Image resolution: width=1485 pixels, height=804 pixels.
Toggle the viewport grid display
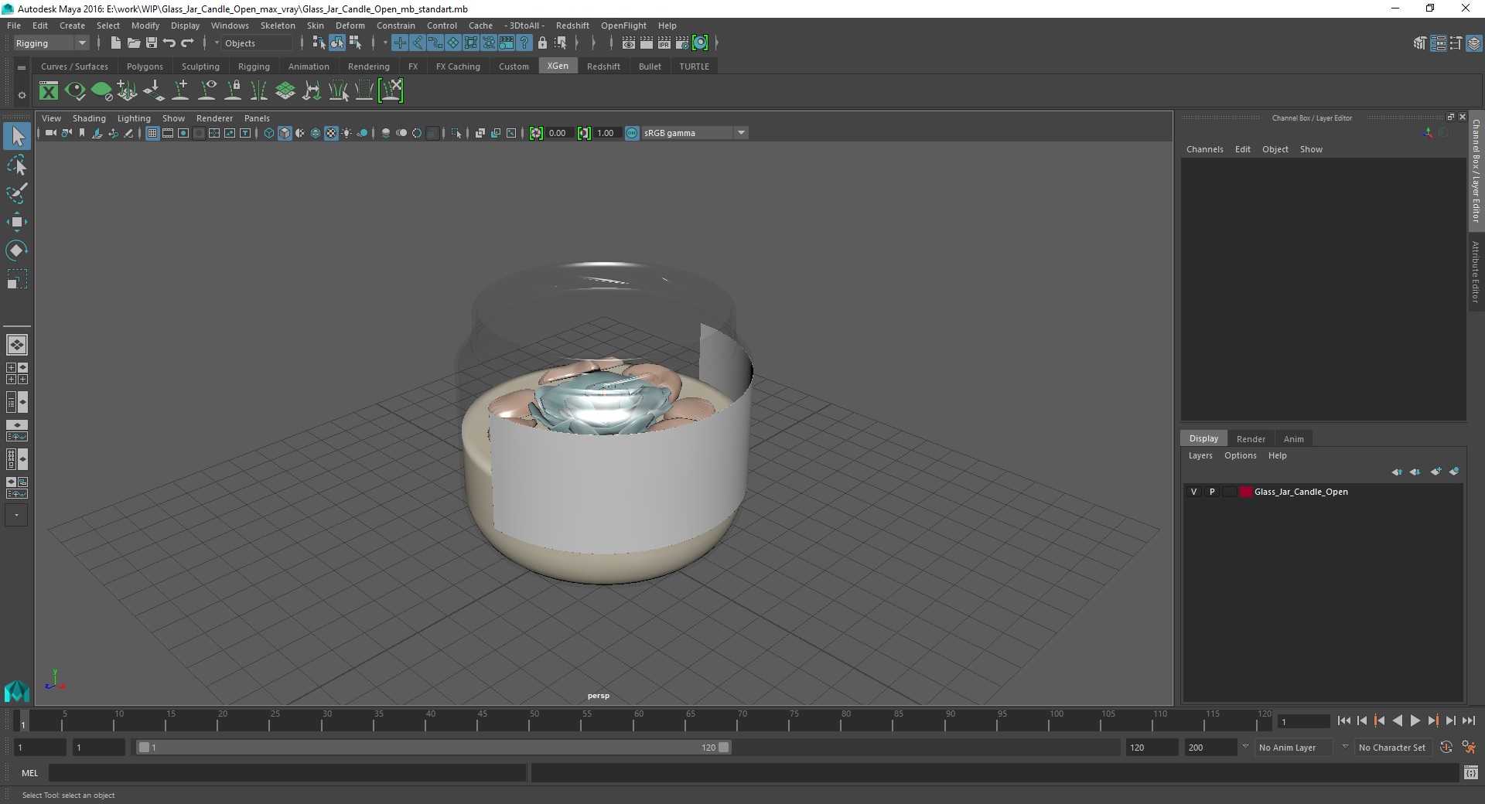[x=152, y=133]
